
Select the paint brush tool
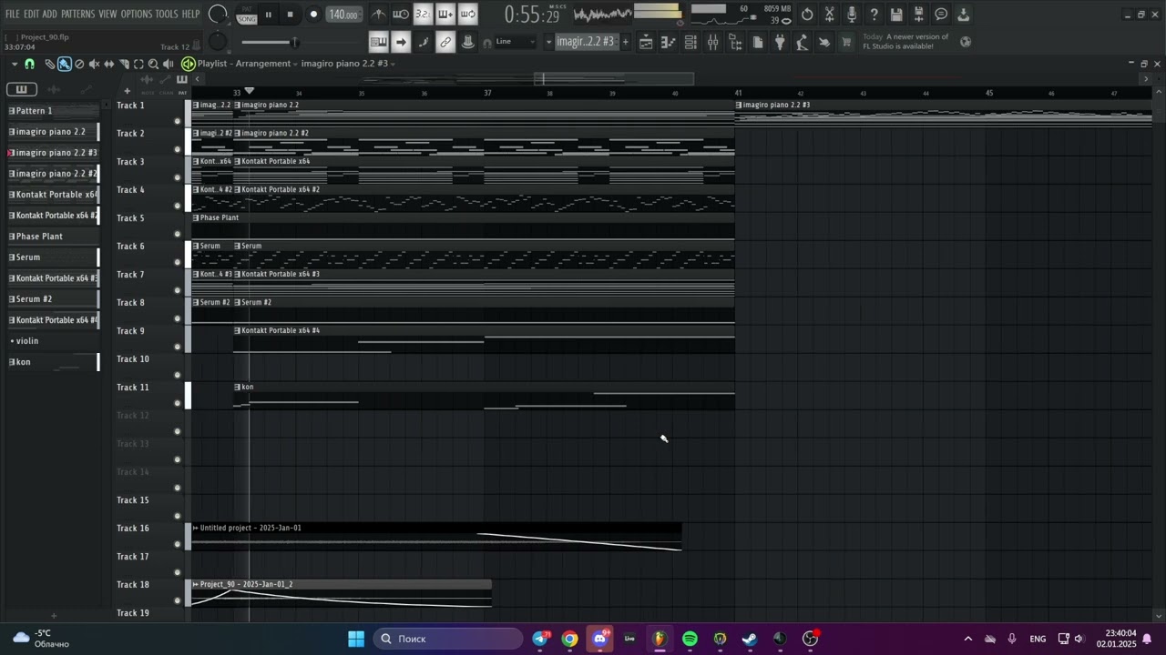point(64,64)
